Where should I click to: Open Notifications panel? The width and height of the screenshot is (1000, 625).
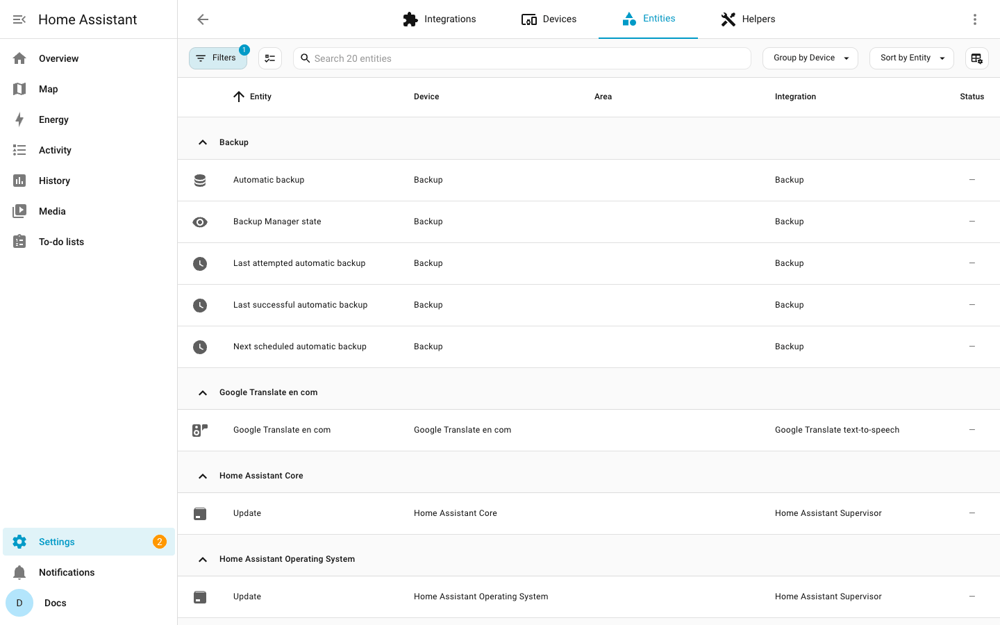click(89, 572)
